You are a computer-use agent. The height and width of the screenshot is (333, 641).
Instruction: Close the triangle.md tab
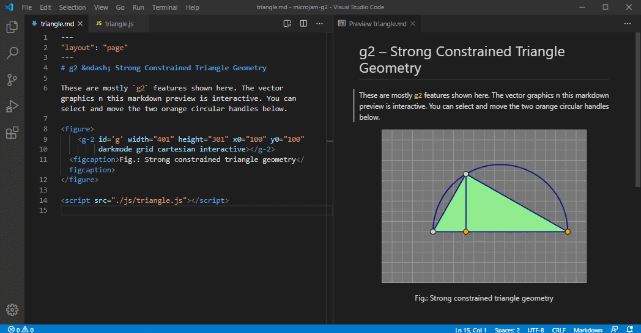[80, 24]
